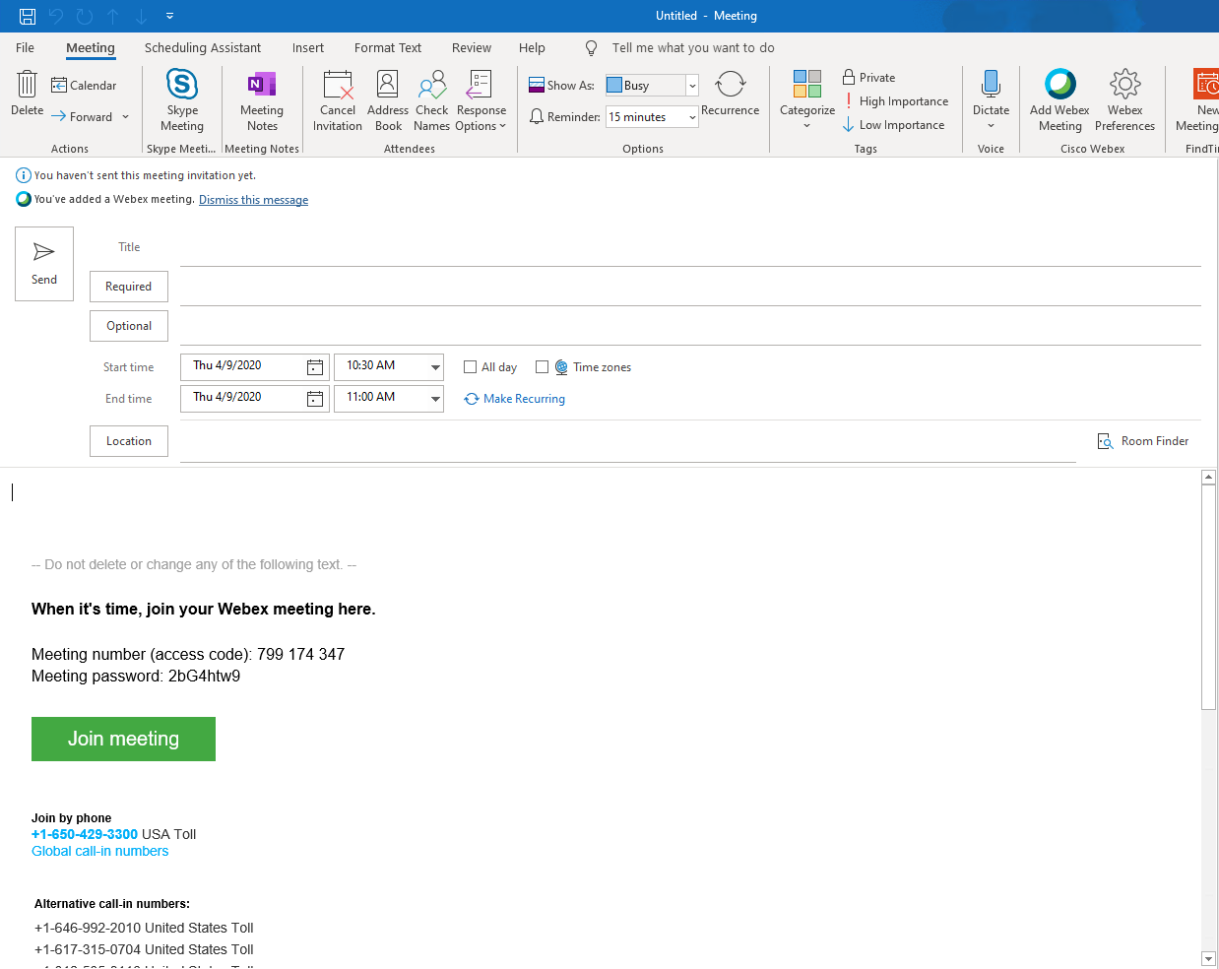Click the Reminder bell icon
The height and width of the screenshot is (969, 1219).
537,117
